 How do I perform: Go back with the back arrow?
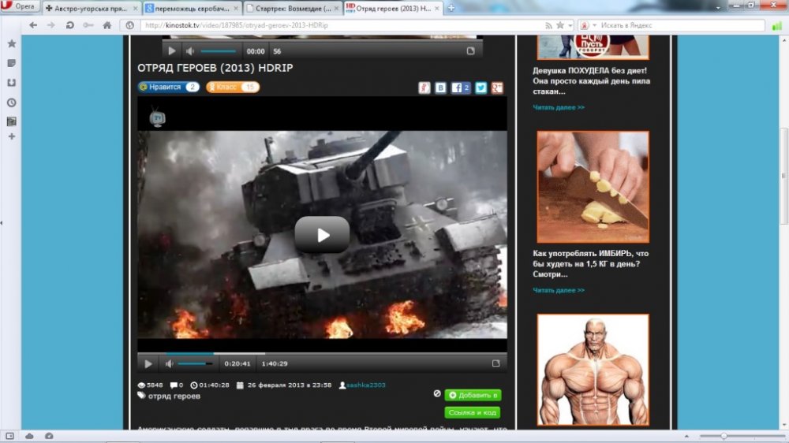tap(33, 25)
